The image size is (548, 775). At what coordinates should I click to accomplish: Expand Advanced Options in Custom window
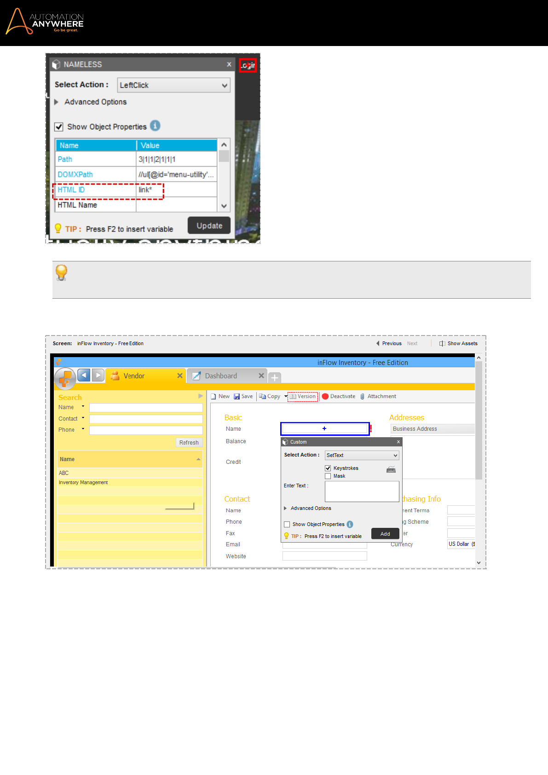[285, 508]
